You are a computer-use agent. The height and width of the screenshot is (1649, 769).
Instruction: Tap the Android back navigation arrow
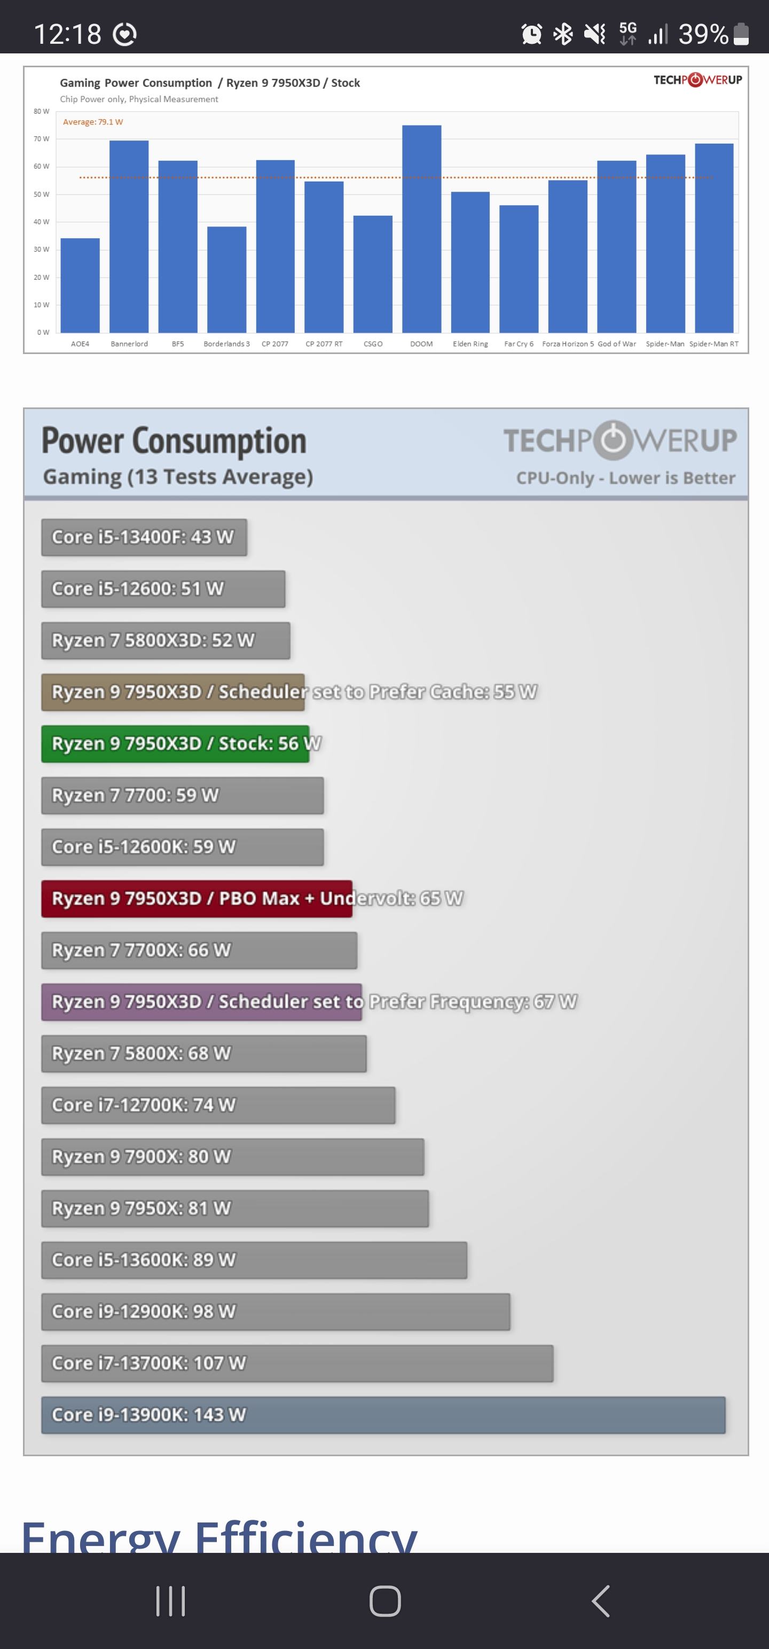pos(601,1601)
